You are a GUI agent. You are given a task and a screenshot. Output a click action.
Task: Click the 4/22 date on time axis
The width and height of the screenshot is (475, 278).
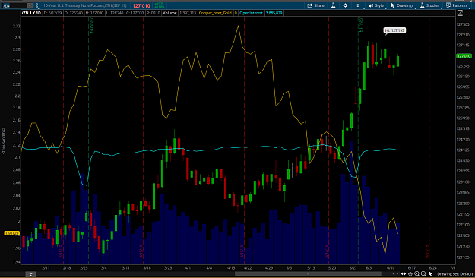click(248, 268)
